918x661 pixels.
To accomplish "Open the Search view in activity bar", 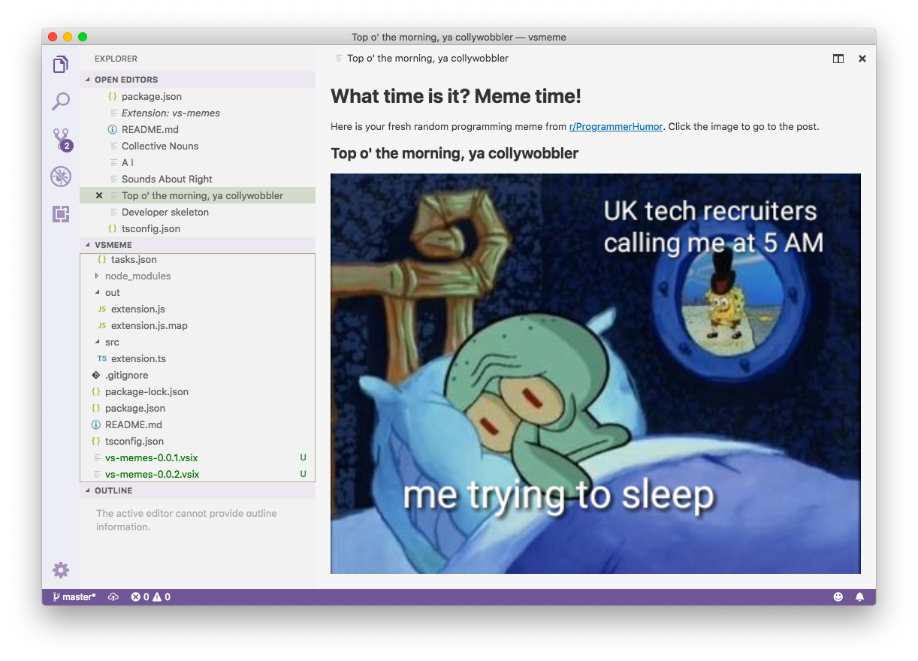I will pos(61,101).
